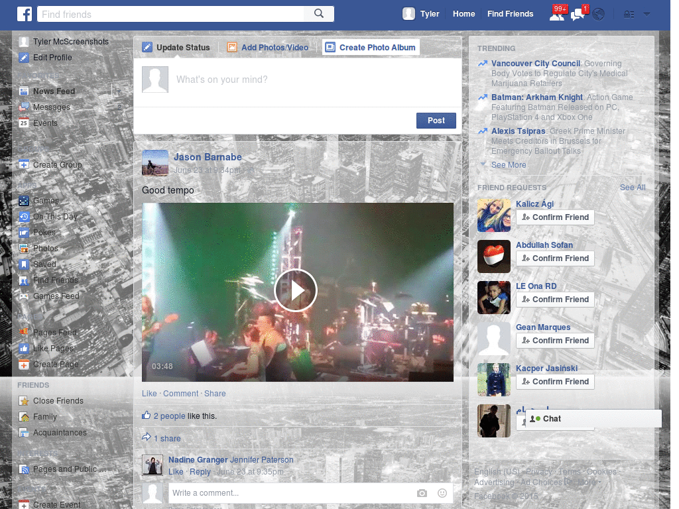Confirm friend request from Abdullah Sofan
The width and height of the screenshot is (679, 509).
pyautogui.click(x=555, y=258)
